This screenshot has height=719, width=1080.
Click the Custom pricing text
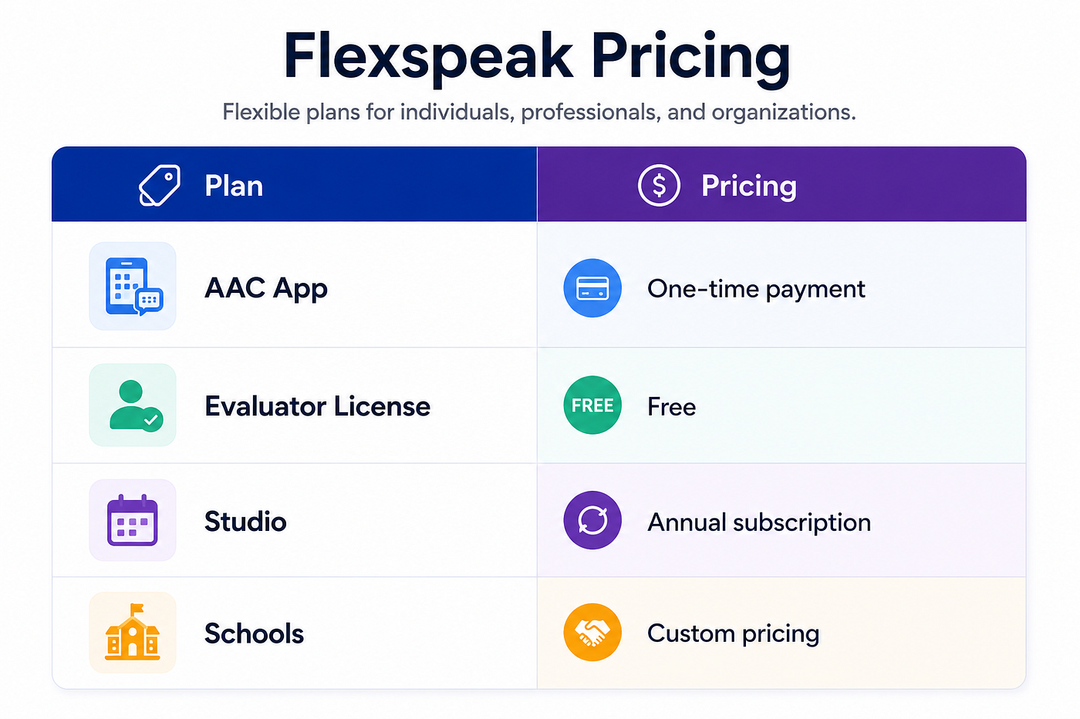point(733,633)
